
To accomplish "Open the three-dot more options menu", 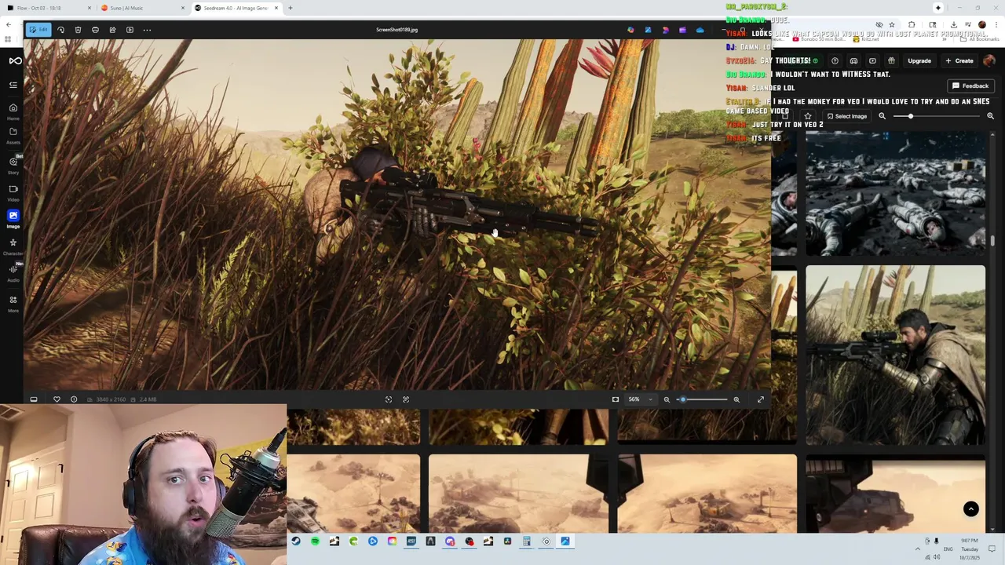I will point(147,30).
